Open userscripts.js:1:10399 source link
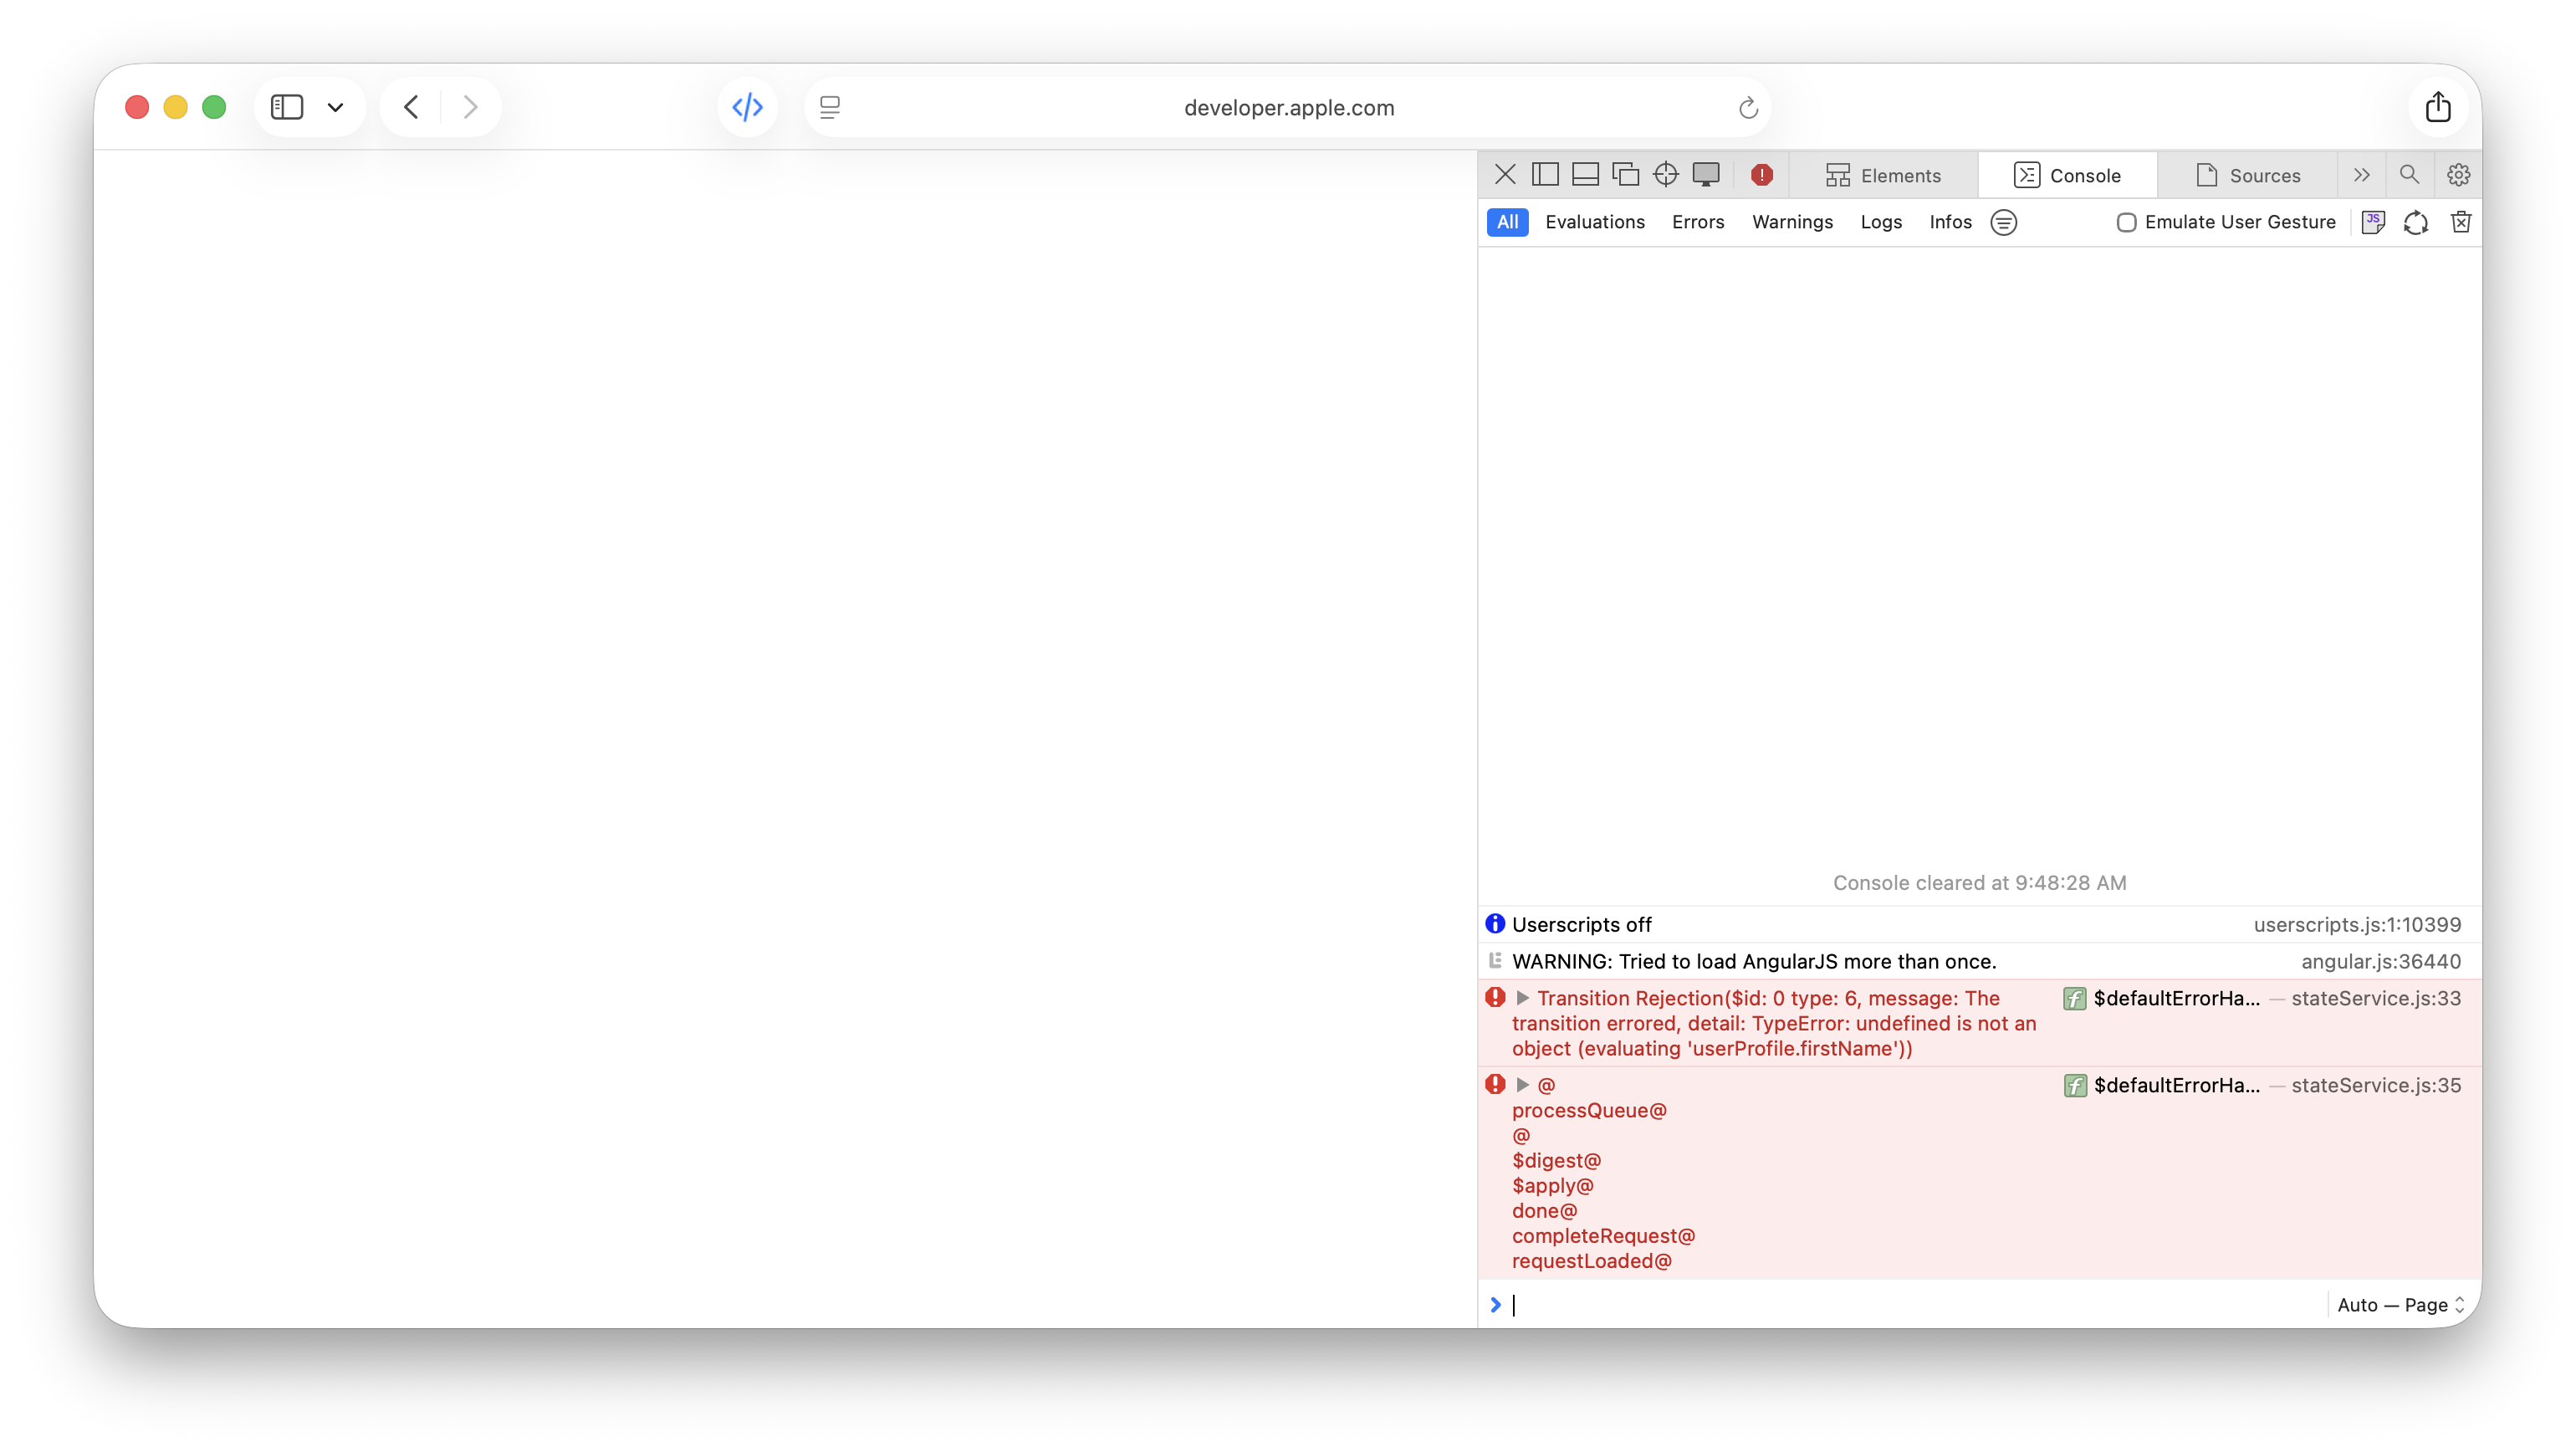 pyautogui.click(x=2357, y=925)
